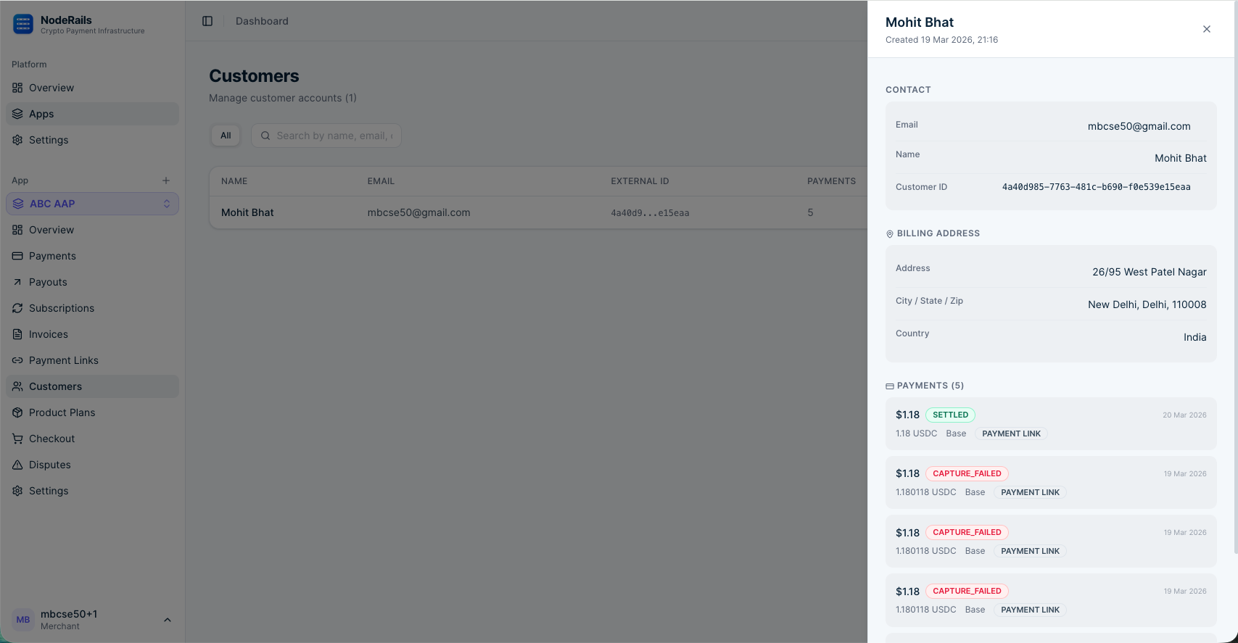Expand the ABC AAP app selector
Screen dimensions: 1238x643
[92, 204]
